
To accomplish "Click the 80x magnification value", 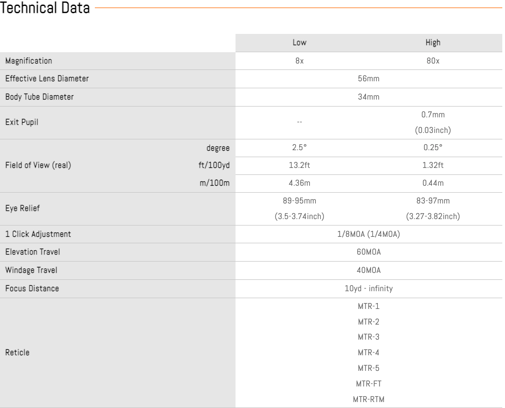I will (433, 61).
